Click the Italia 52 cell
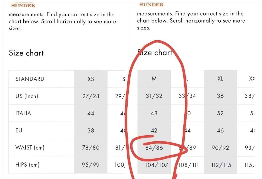 click(x=220, y=113)
